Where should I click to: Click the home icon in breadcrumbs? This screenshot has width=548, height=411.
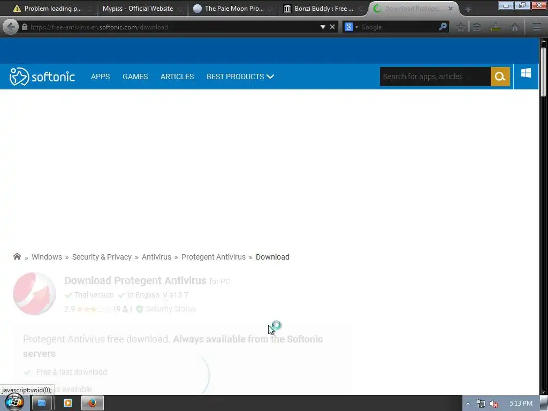pyautogui.click(x=17, y=256)
